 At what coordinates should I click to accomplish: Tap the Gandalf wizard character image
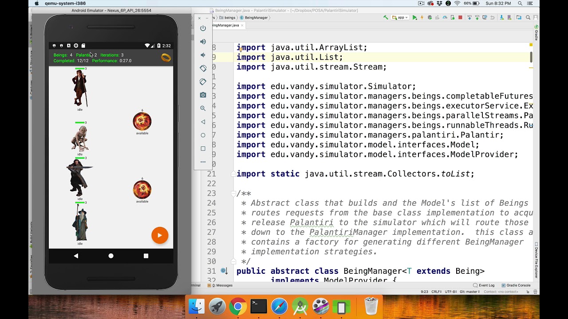pos(80,223)
